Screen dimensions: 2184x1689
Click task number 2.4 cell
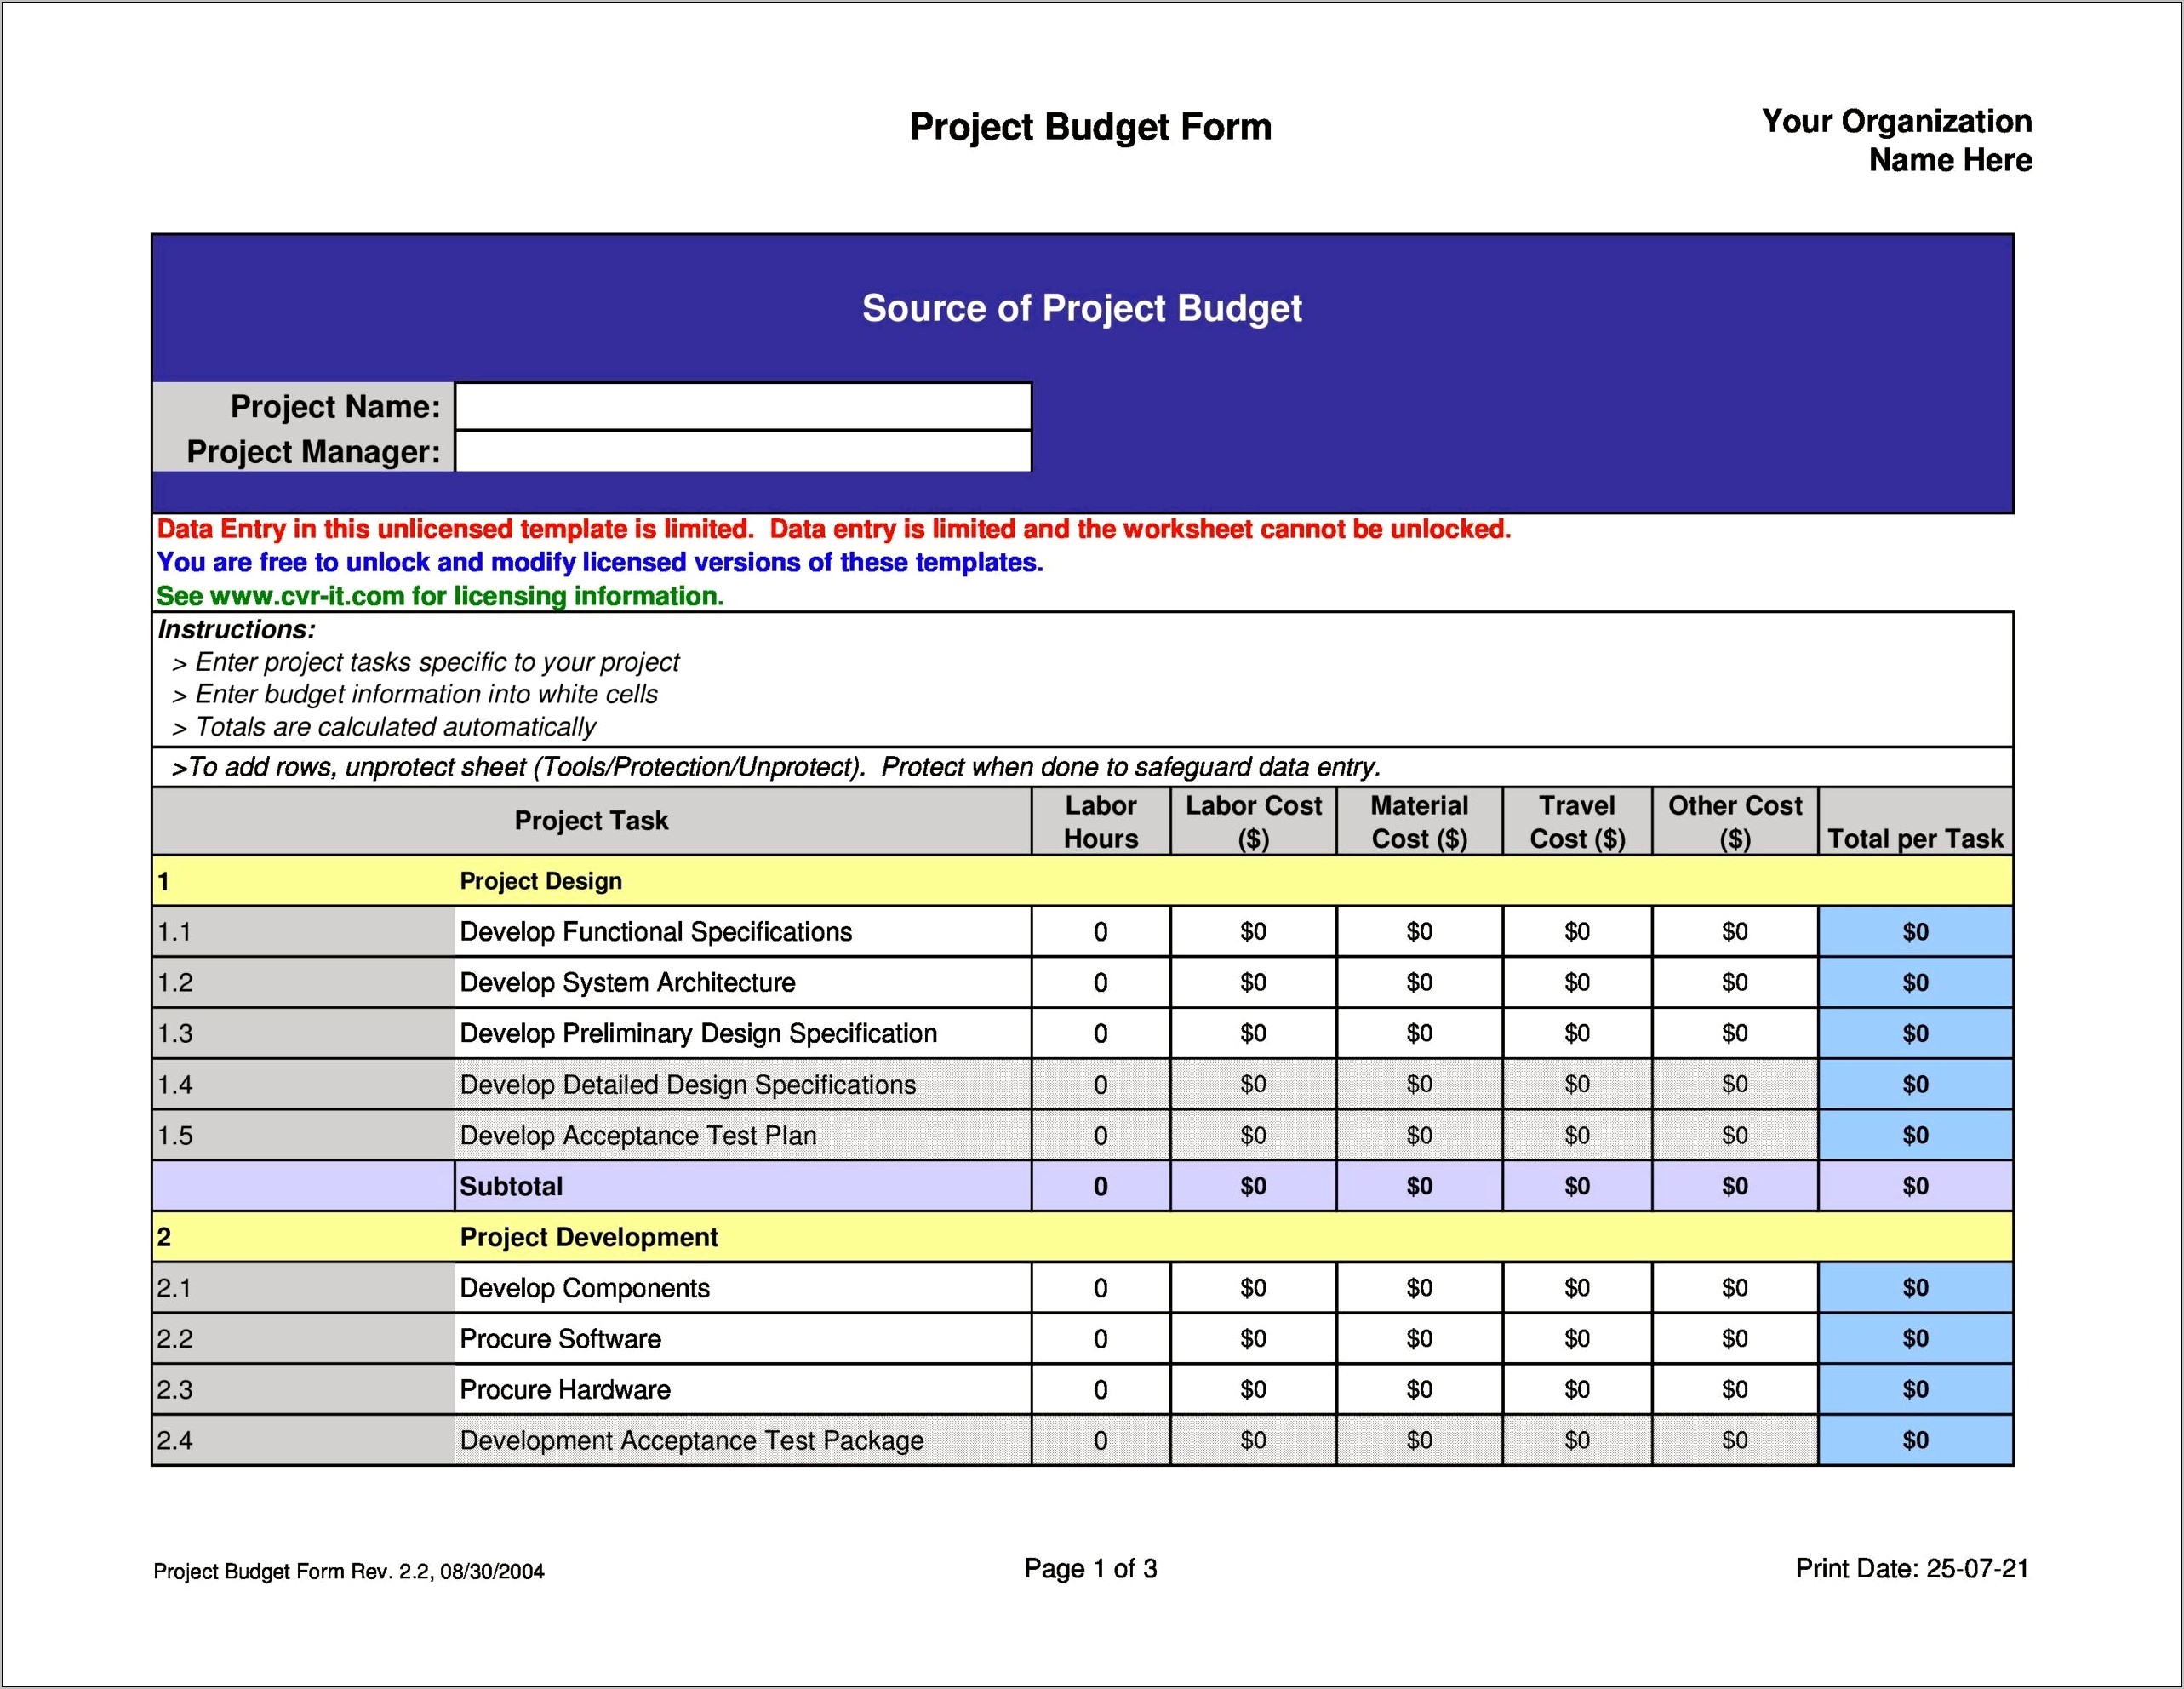[304, 1440]
